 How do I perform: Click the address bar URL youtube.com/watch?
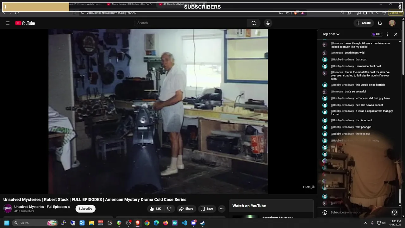click(x=112, y=13)
